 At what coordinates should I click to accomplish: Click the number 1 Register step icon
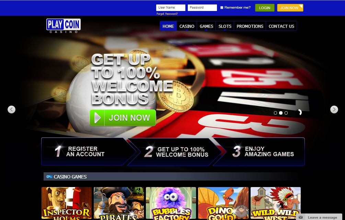coord(58,151)
